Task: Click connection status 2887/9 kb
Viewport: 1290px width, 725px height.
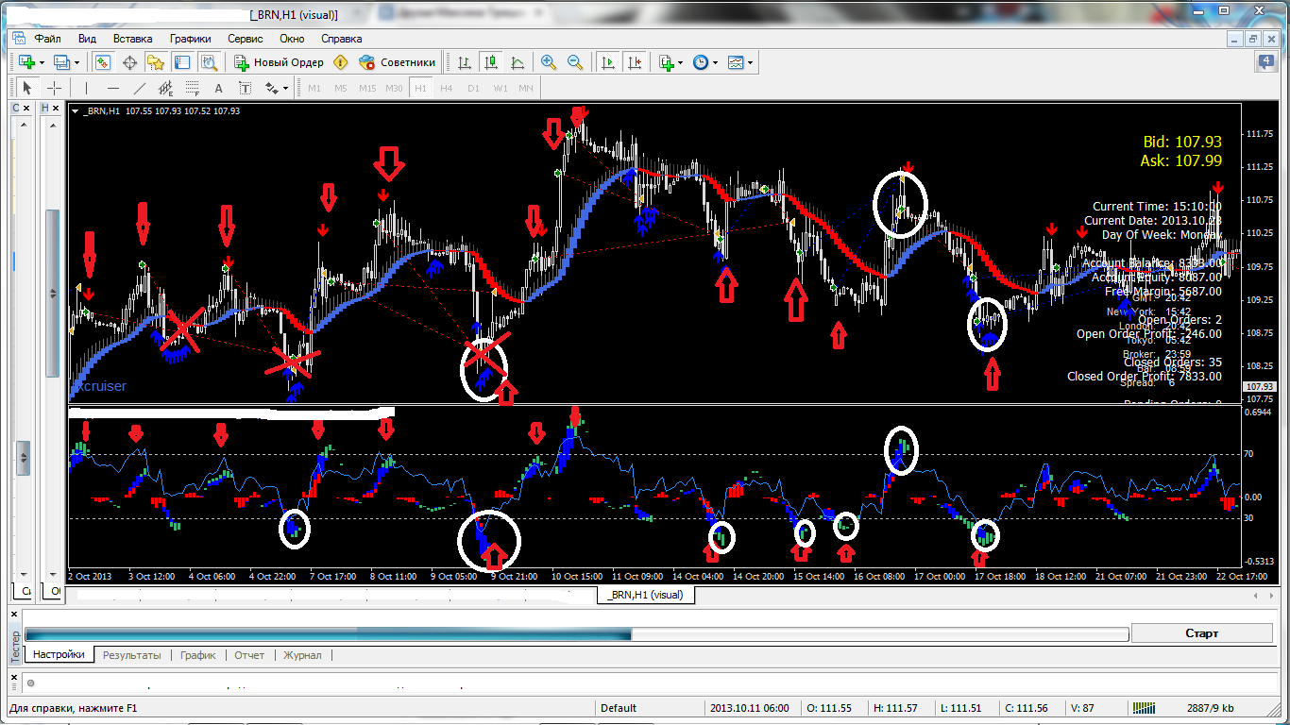Action: point(1211,708)
